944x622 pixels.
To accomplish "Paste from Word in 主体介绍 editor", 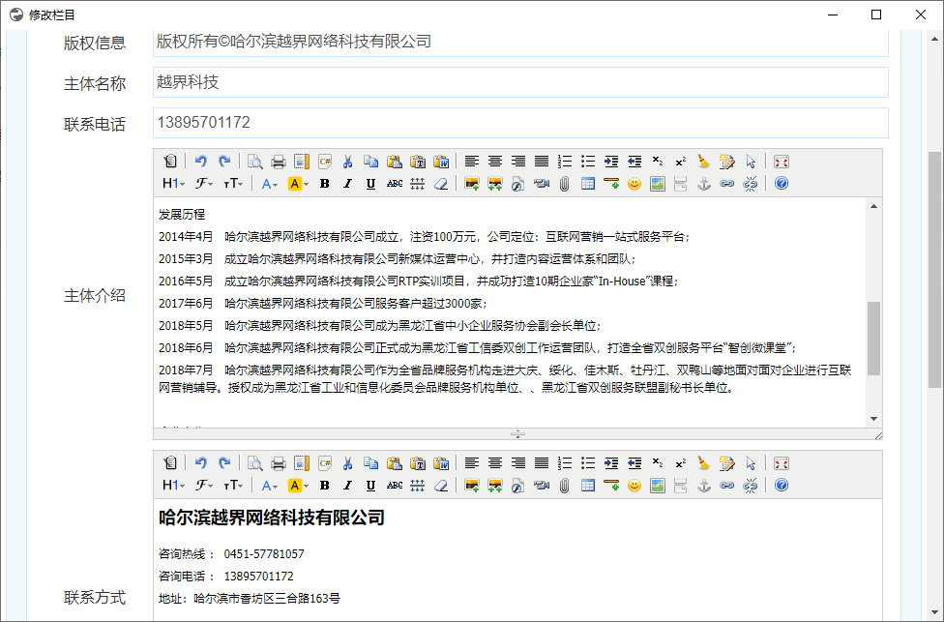I will click(x=441, y=162).
